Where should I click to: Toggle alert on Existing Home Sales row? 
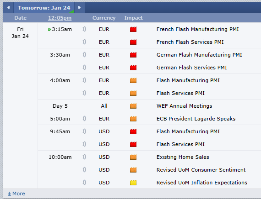[x=84, y=157]
